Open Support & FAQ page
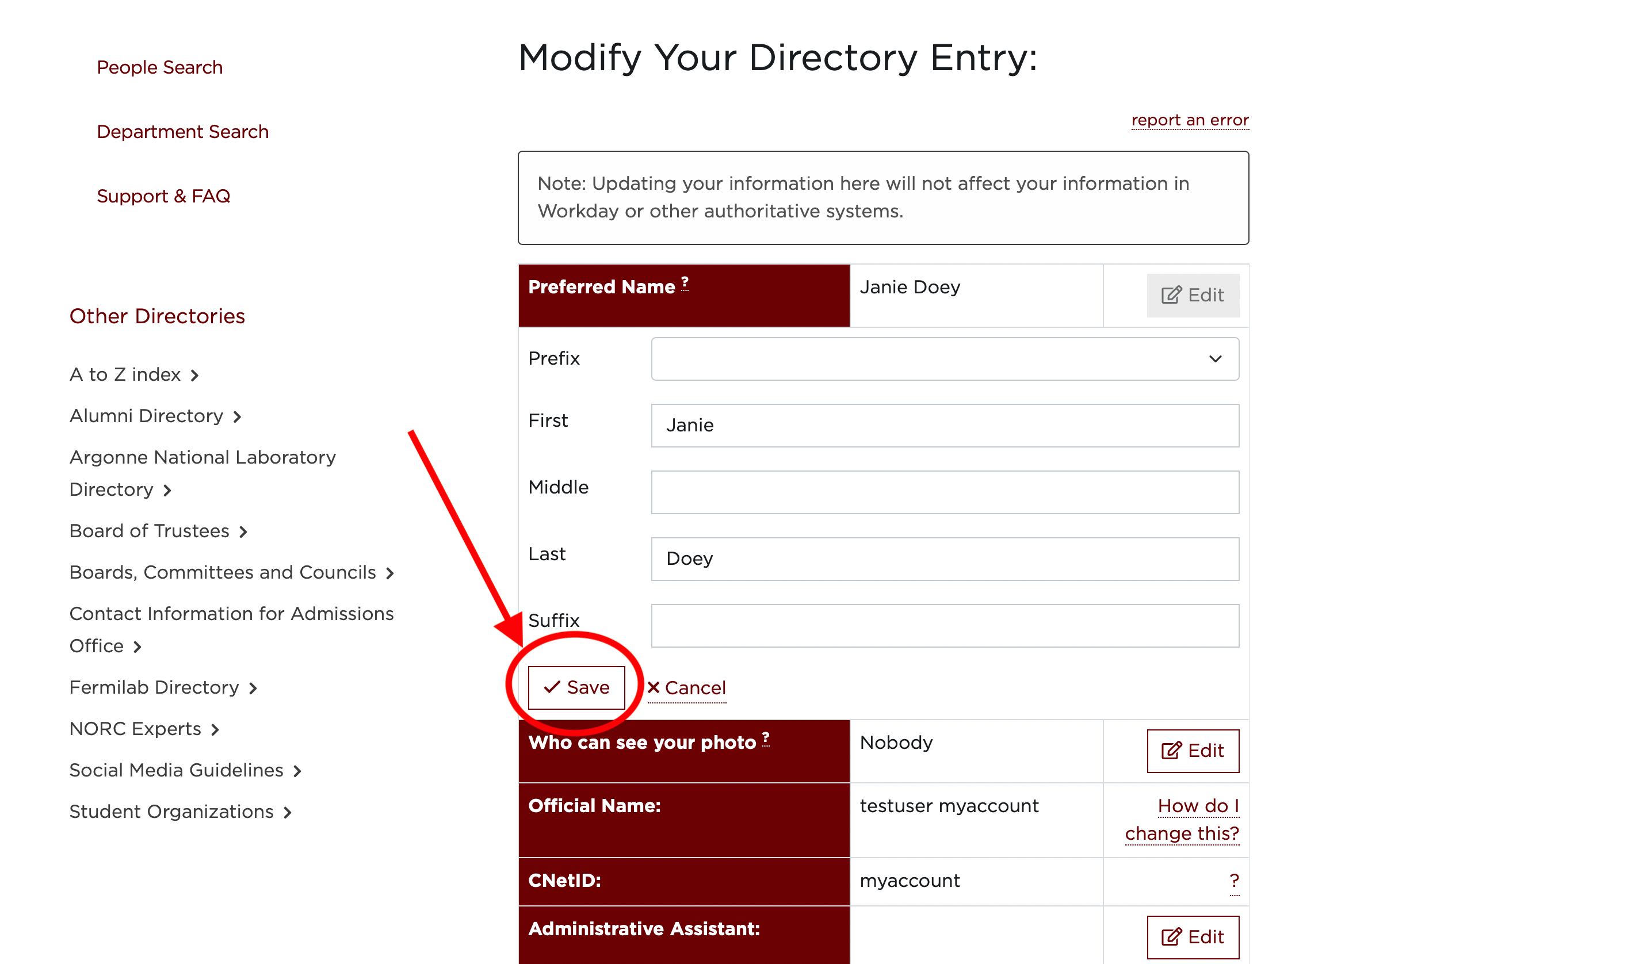Image resolution: width=1643 pixels, height=964 pixels. (163, 196)
